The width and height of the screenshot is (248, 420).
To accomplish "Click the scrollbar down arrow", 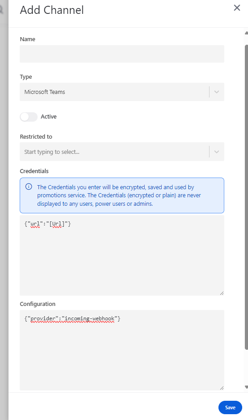I will [x=246, y=387].
